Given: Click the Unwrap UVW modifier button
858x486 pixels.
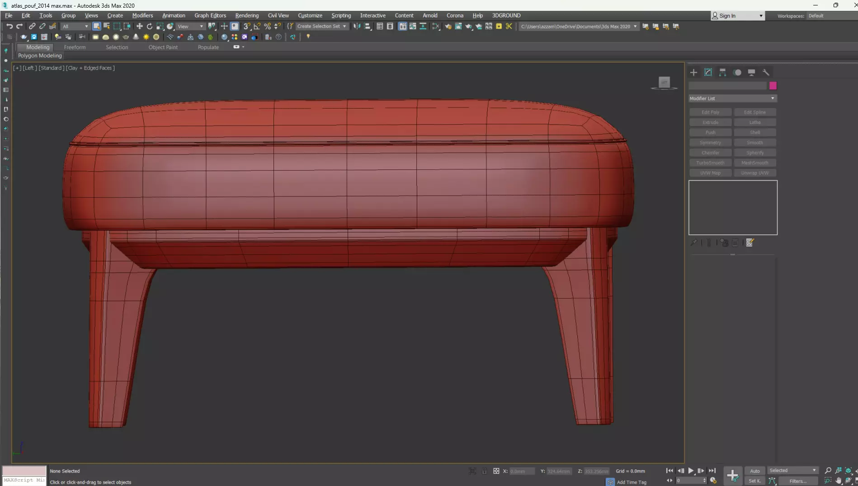Looking at the screenshot, I should (755, 173).
